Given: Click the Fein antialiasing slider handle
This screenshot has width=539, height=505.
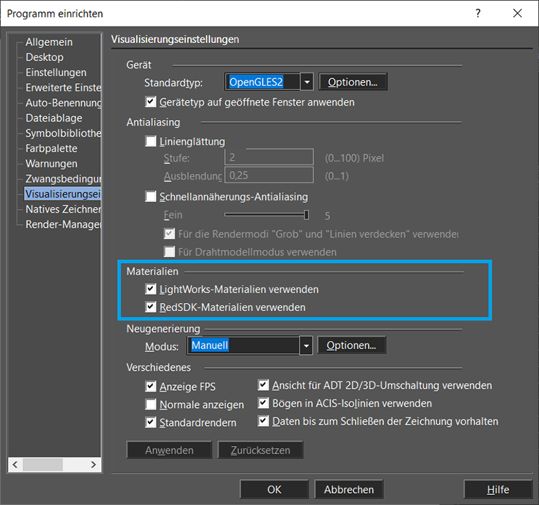Looking at the screenshot, I should pyautogui.click(x=306, y=215).
